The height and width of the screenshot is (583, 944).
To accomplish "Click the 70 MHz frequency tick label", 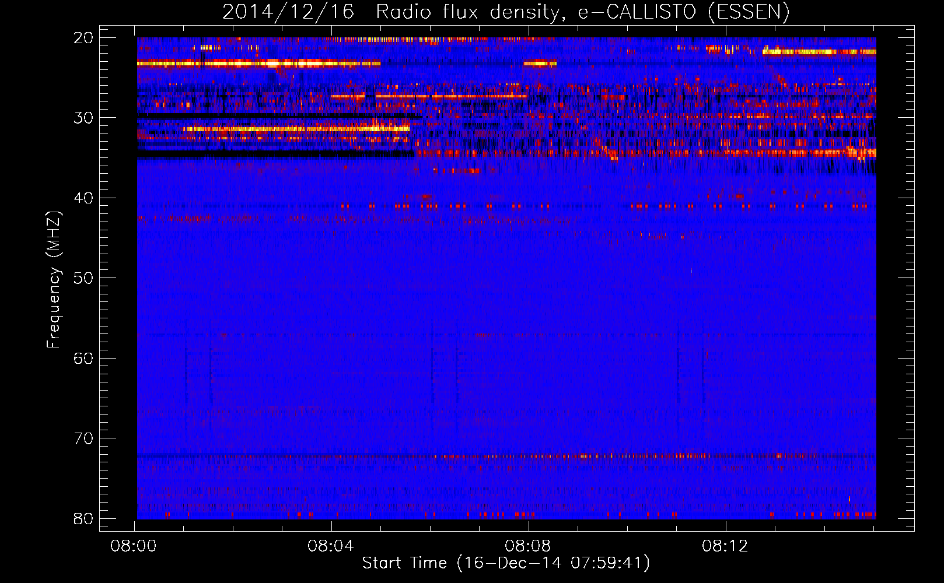I will coord(83,438).
